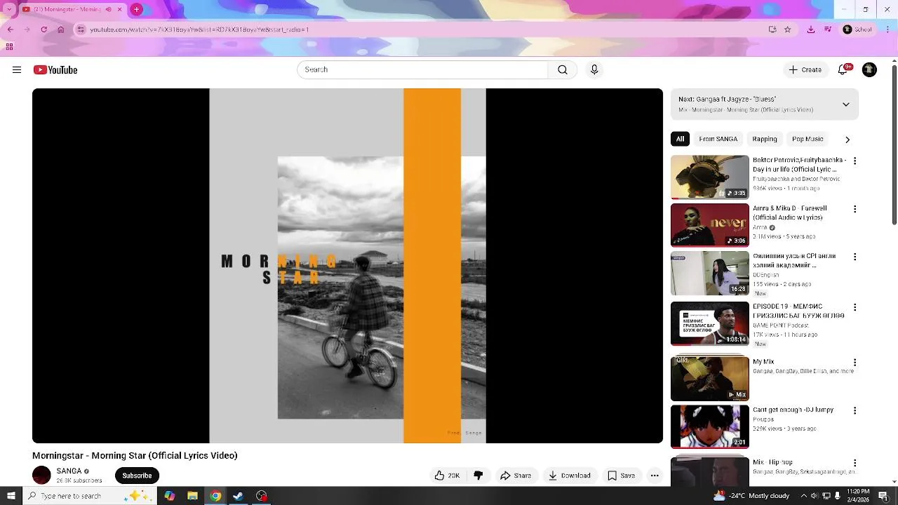Open options menu for Cant get enough video

point(855,410)
